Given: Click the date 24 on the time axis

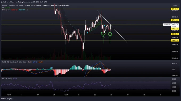Looking at the screenshot, I should coord(79,95).
